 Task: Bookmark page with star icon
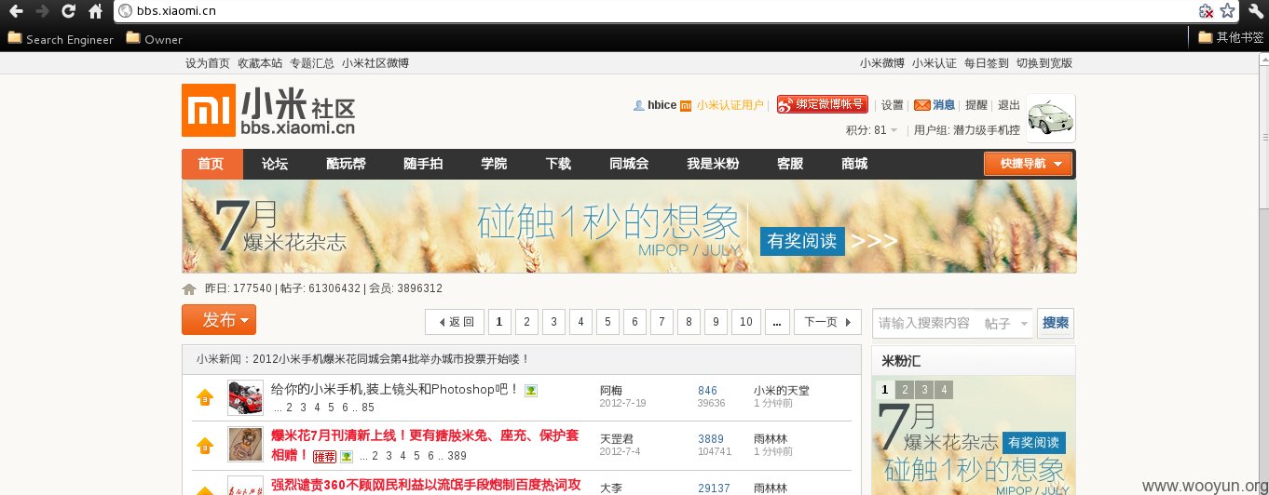pyautogui.click(x=1228, y=11)
